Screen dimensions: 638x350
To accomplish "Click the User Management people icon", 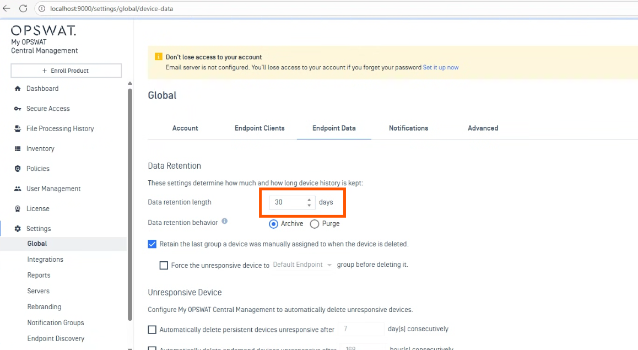I will tap(18, 189).
